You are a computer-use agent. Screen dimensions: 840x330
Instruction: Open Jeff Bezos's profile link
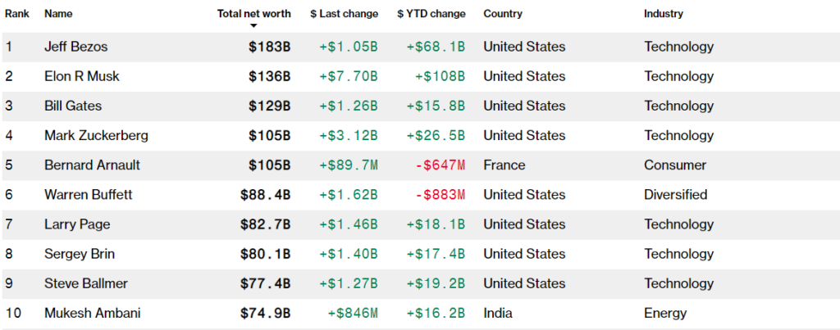coord(75,47)
